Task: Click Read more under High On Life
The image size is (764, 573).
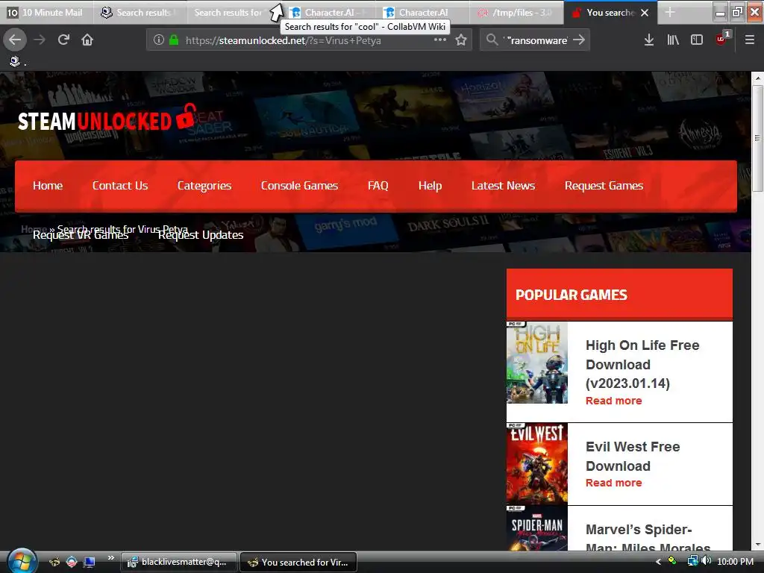Action: click(613, 401)
